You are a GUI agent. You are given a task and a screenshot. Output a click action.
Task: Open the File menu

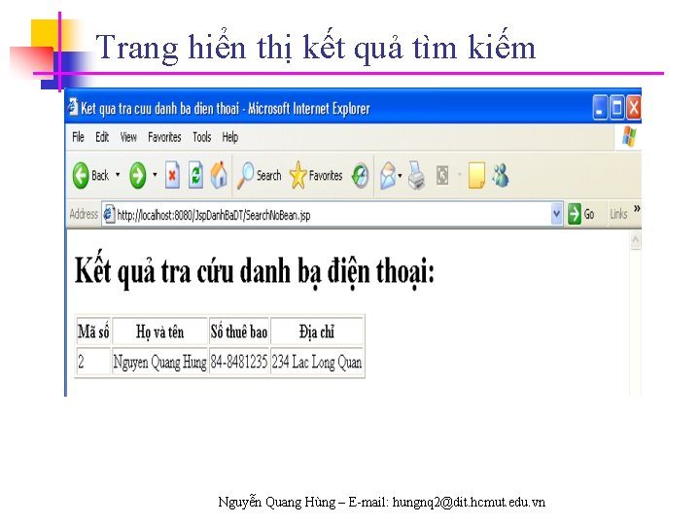78,137
